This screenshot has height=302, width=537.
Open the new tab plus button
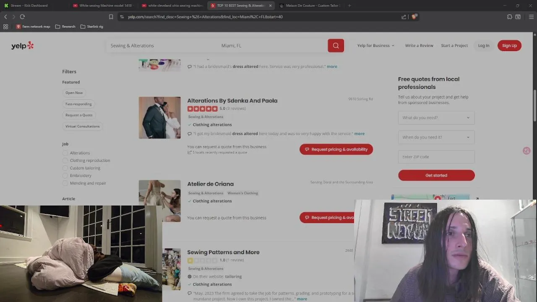pos(349,5)
